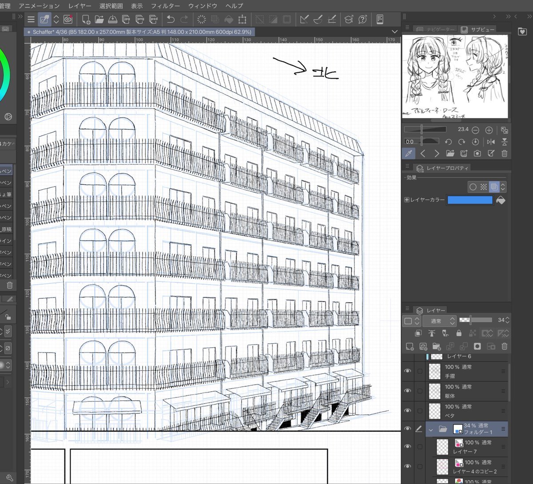This screenshot has height=484, width=533.
Task: Hide the 躯体 layer
Action: tap(407, 391)
